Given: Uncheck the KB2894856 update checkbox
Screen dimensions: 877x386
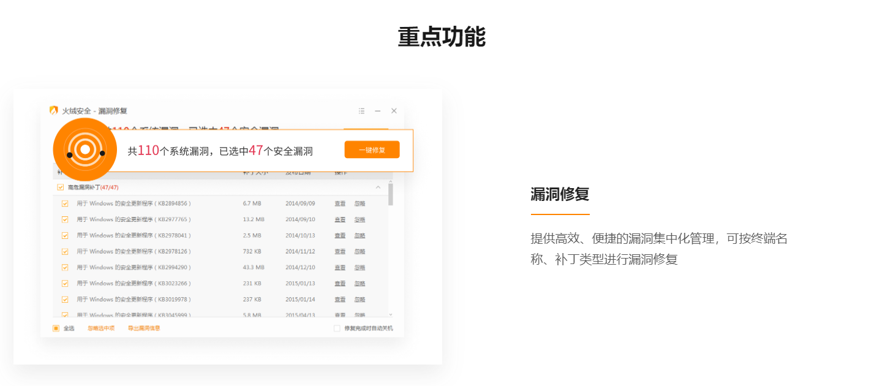Looking at the screenshot, I should pyautogui.click(x=65, y=203).
